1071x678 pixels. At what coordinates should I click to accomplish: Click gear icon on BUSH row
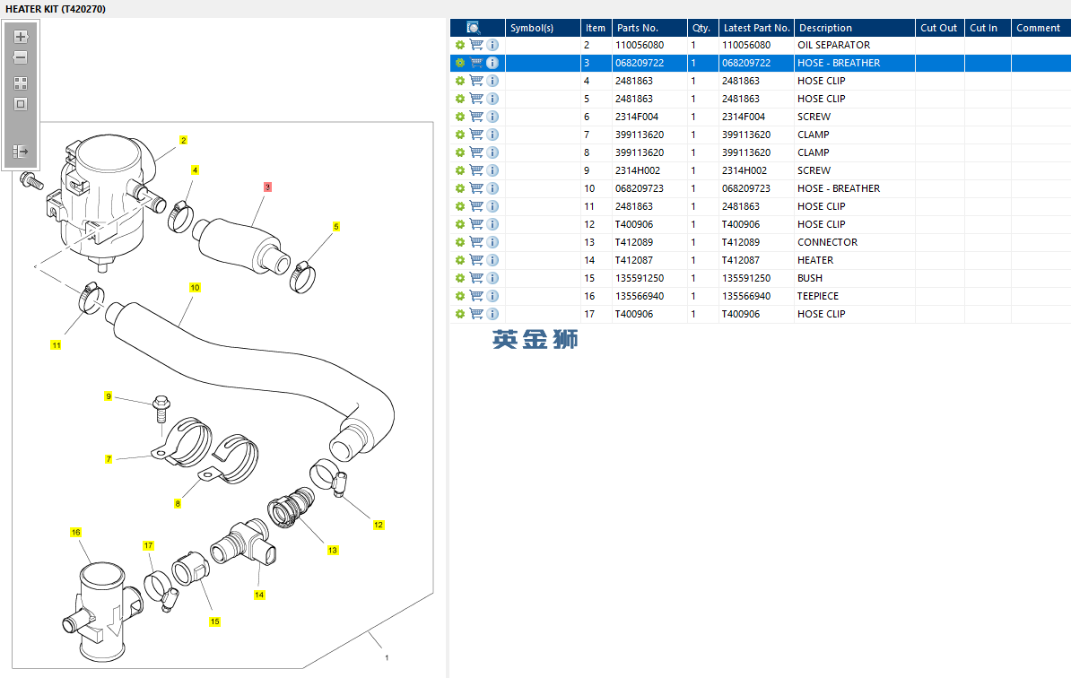pyautogui.click(x=460, y=278)
